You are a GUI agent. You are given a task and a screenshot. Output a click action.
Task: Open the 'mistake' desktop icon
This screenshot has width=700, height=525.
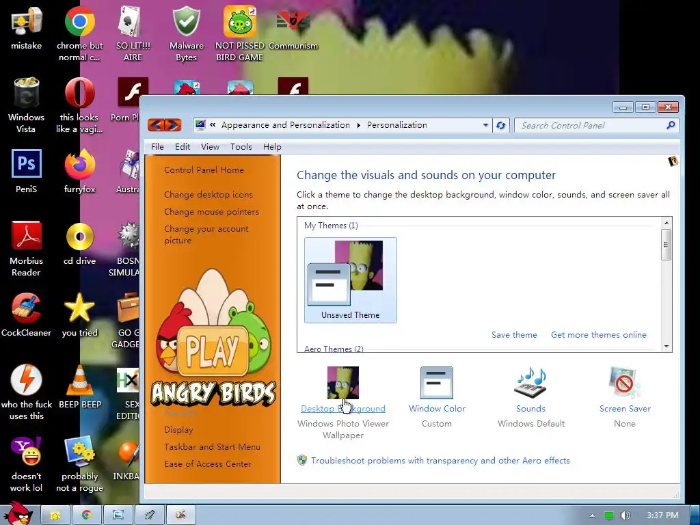pyautogui.click(x=26, y=21)
